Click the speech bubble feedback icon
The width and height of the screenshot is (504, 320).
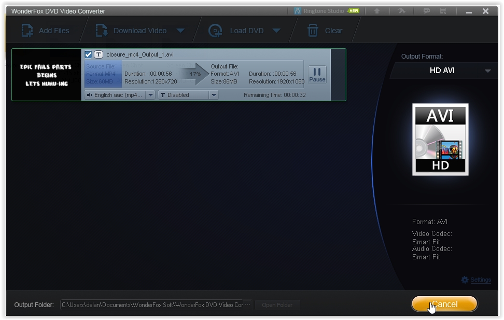[x=427, y=11]
